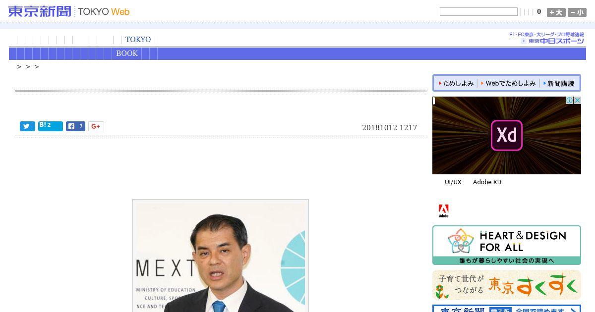The width and height of the screenshot is (595, 312).
Task: Focus the site search input field
Action: click(478, 11)
